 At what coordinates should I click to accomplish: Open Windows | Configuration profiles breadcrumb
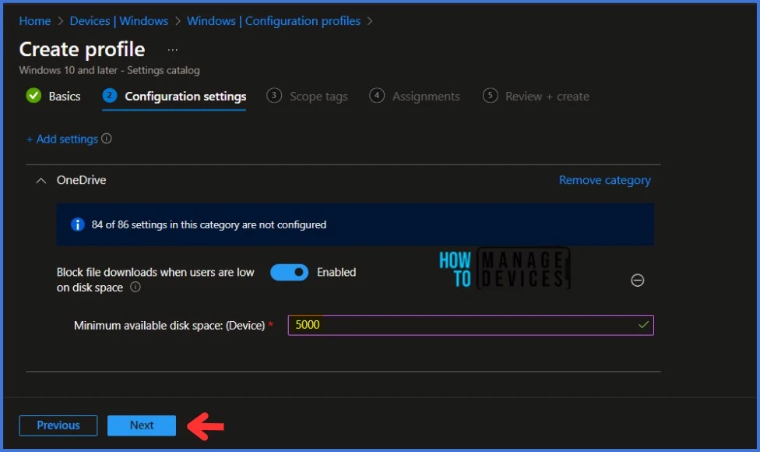(x=273, y=21)
